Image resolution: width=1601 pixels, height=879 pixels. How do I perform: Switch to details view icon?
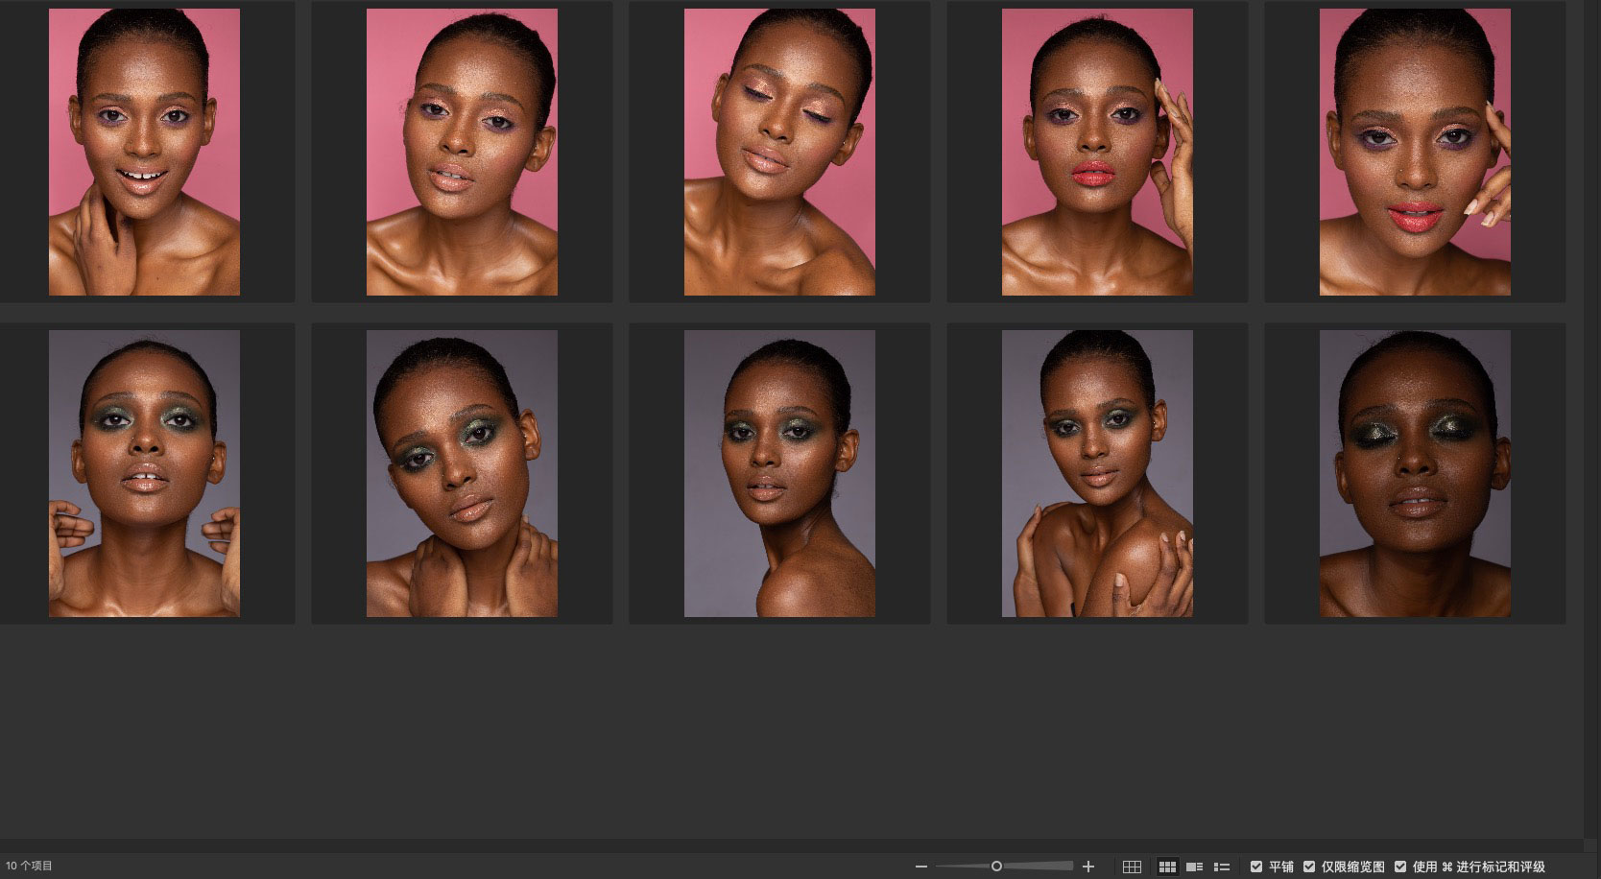click(x=1195, y=867)
